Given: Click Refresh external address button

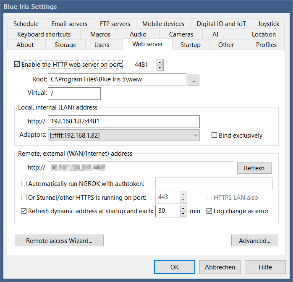Looking at the screenshot, I should point(254,168).
